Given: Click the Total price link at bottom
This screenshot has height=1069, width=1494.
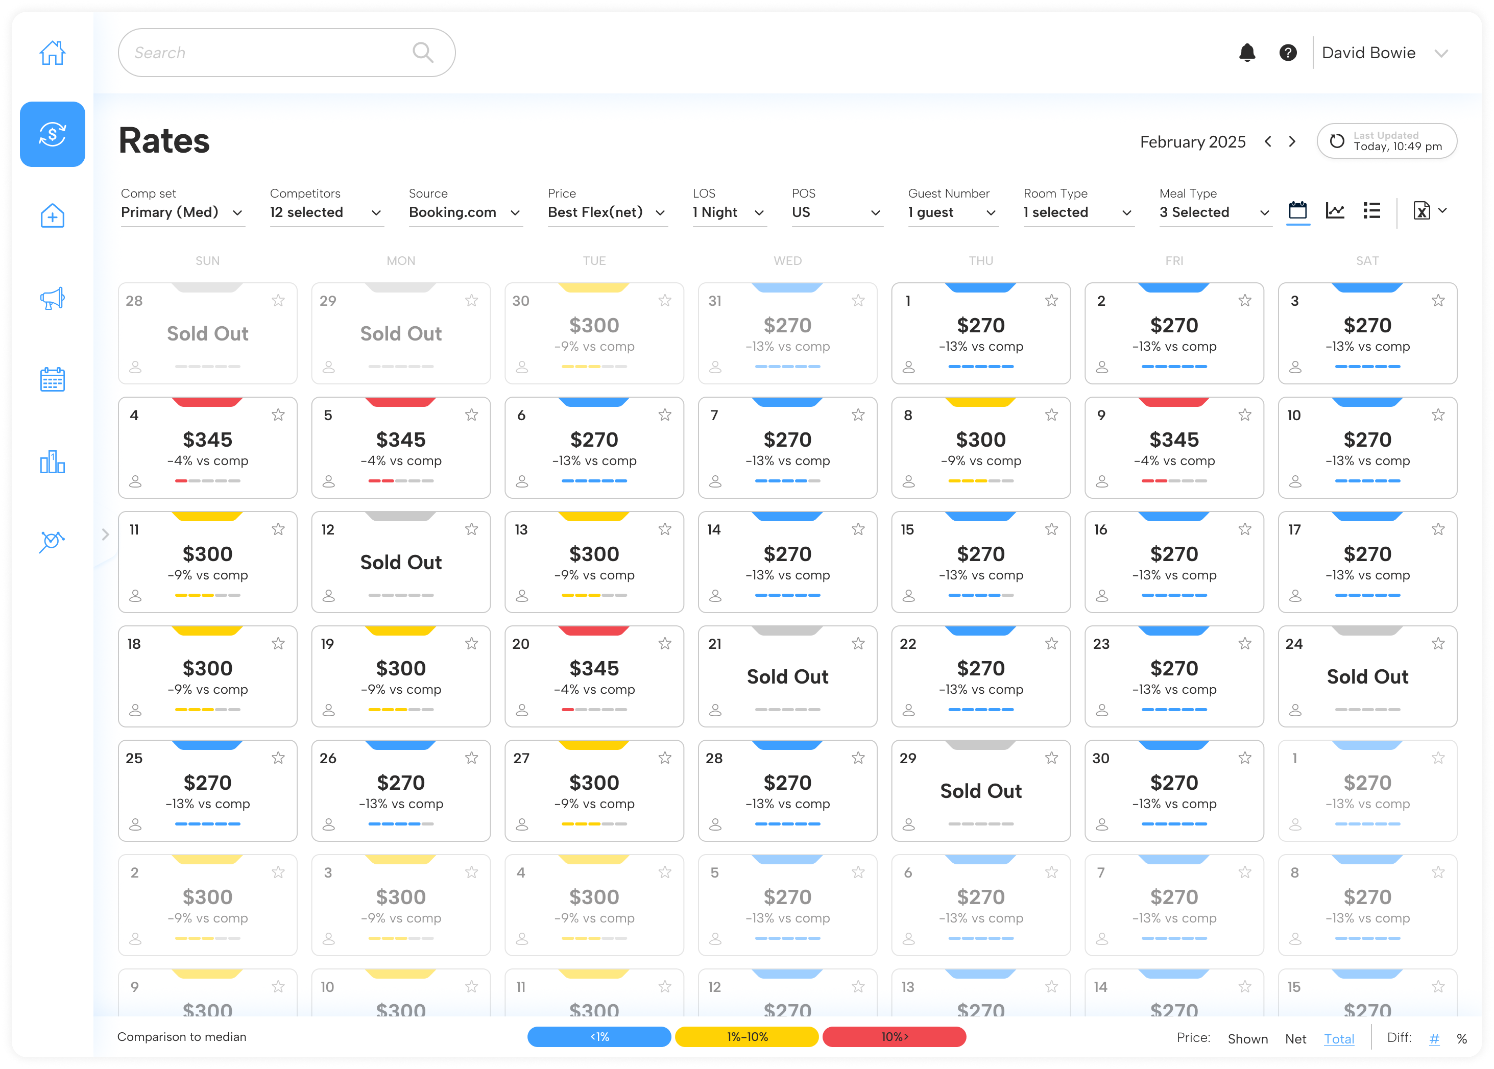Looking at the screenshot, I should [x=1339, y=1039].
